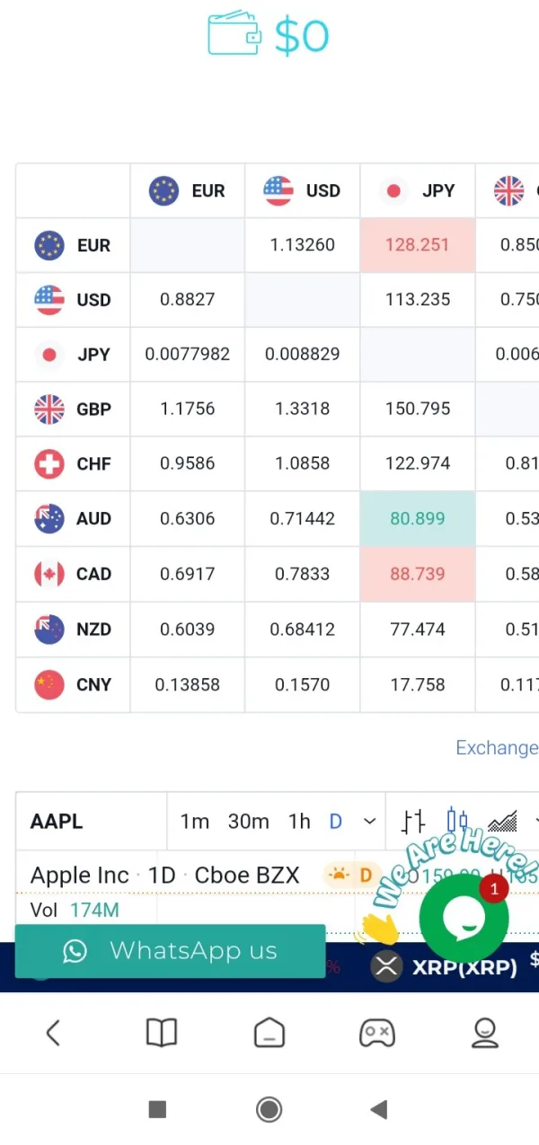Switch chart to 30m interval
The image size is (539, 1145).
click(249, 821)
